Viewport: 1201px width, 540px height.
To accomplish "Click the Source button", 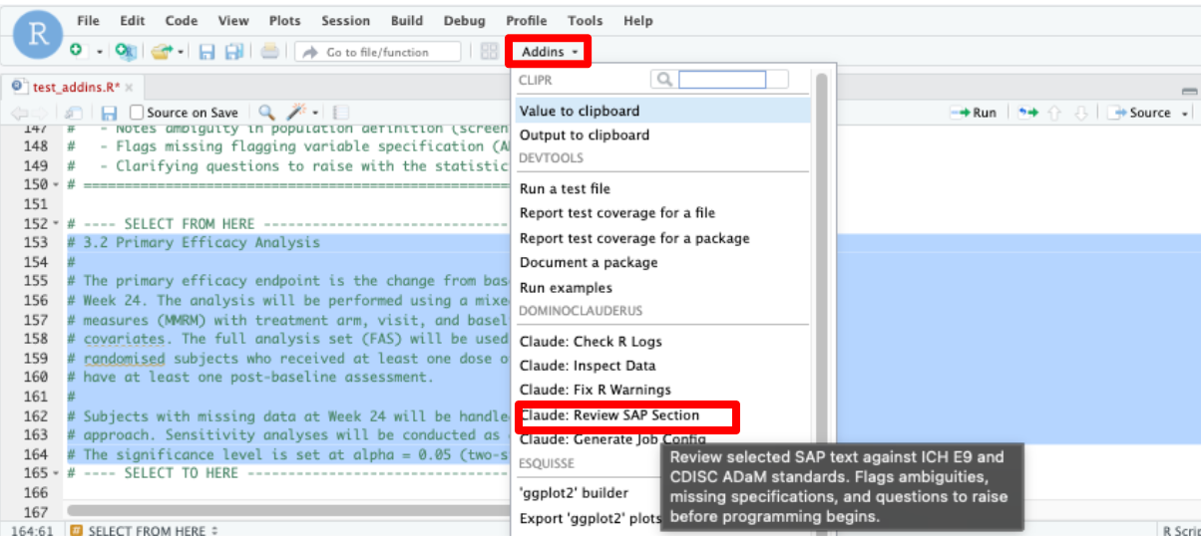I will pos(1140,113).
